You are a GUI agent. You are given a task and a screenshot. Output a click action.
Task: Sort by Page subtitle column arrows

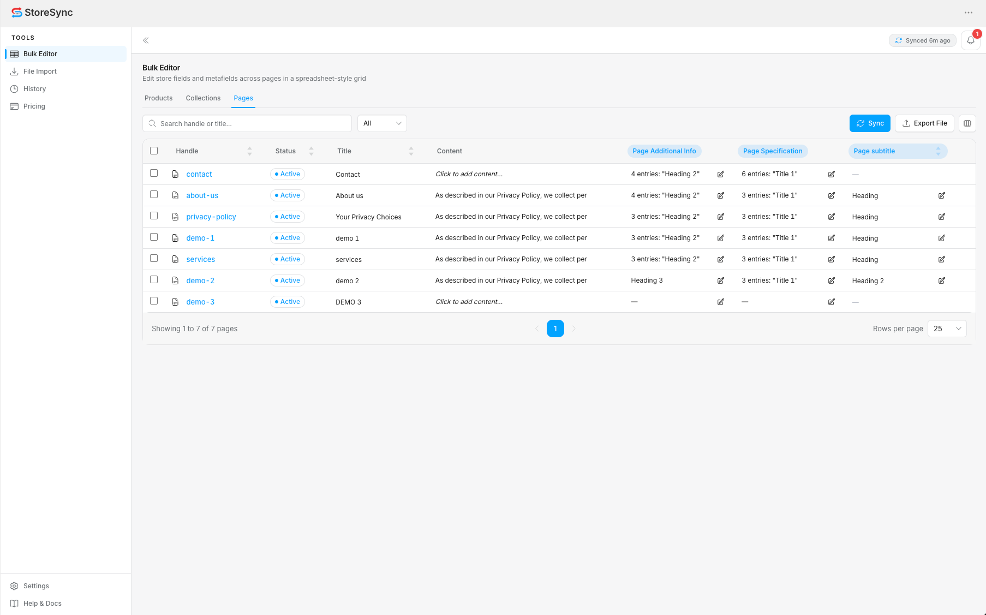pos(938,151)
